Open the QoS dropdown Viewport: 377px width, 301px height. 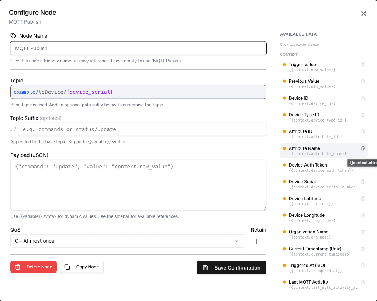127,241
